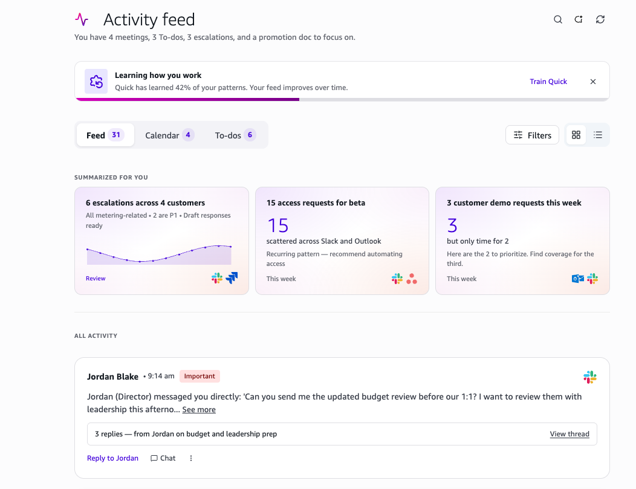Switch to the Feed tab

105,135
